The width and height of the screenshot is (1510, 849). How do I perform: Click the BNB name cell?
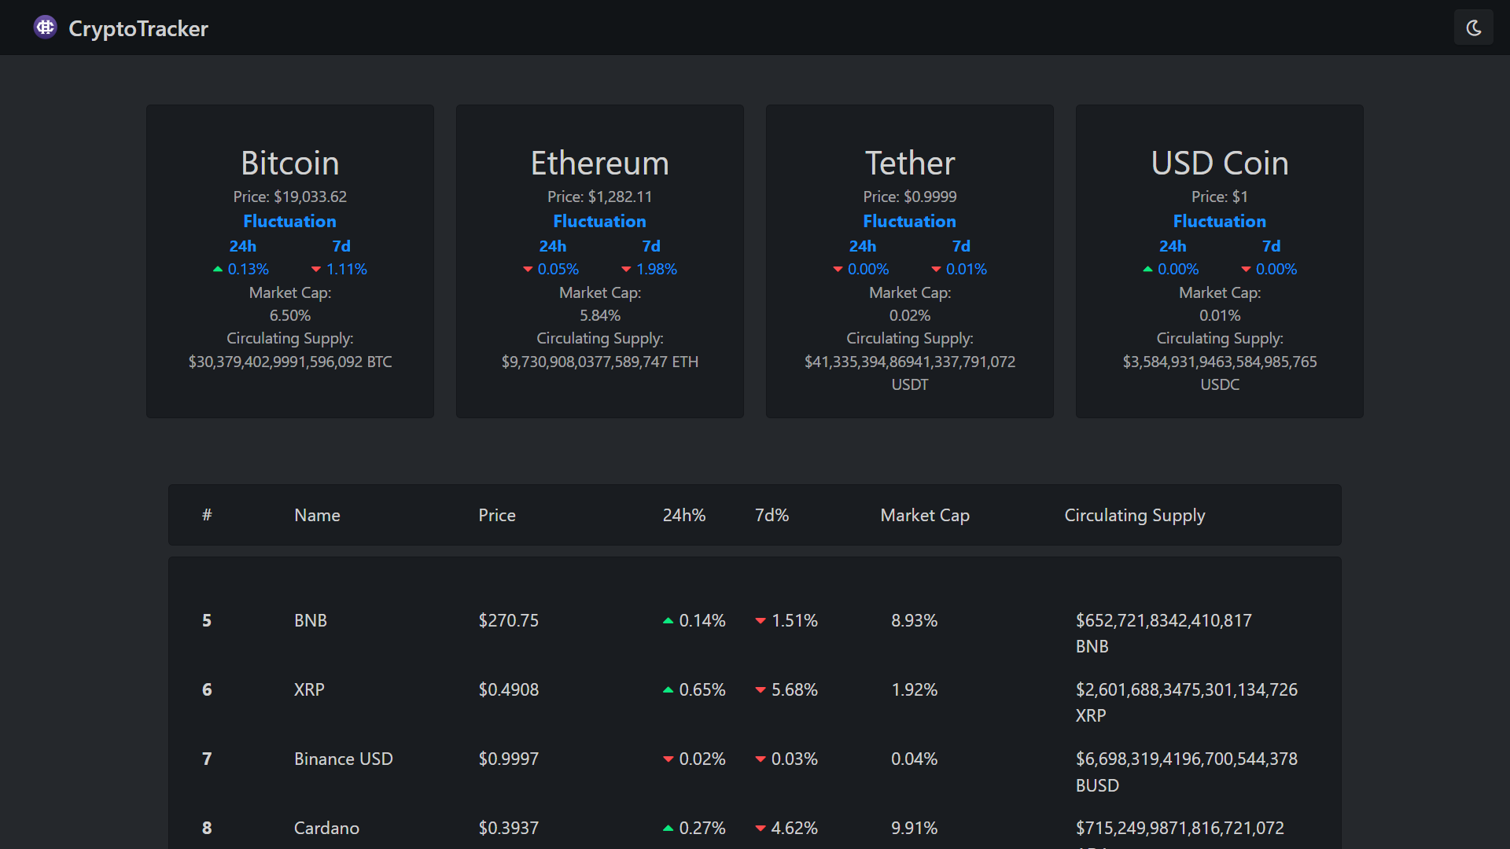click(311, 620)
